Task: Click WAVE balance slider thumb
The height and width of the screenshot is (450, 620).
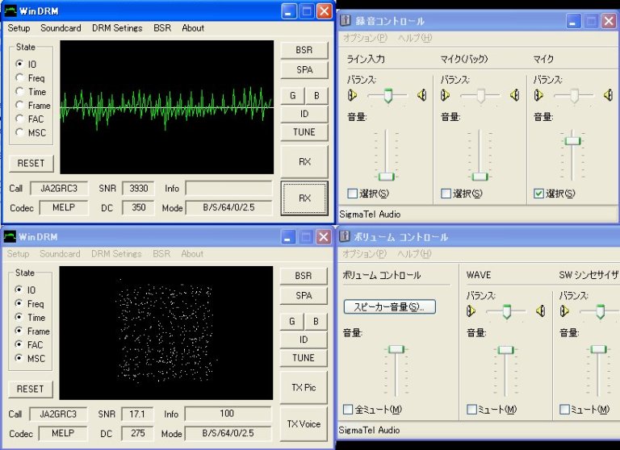Action: [x=506, y=312]
